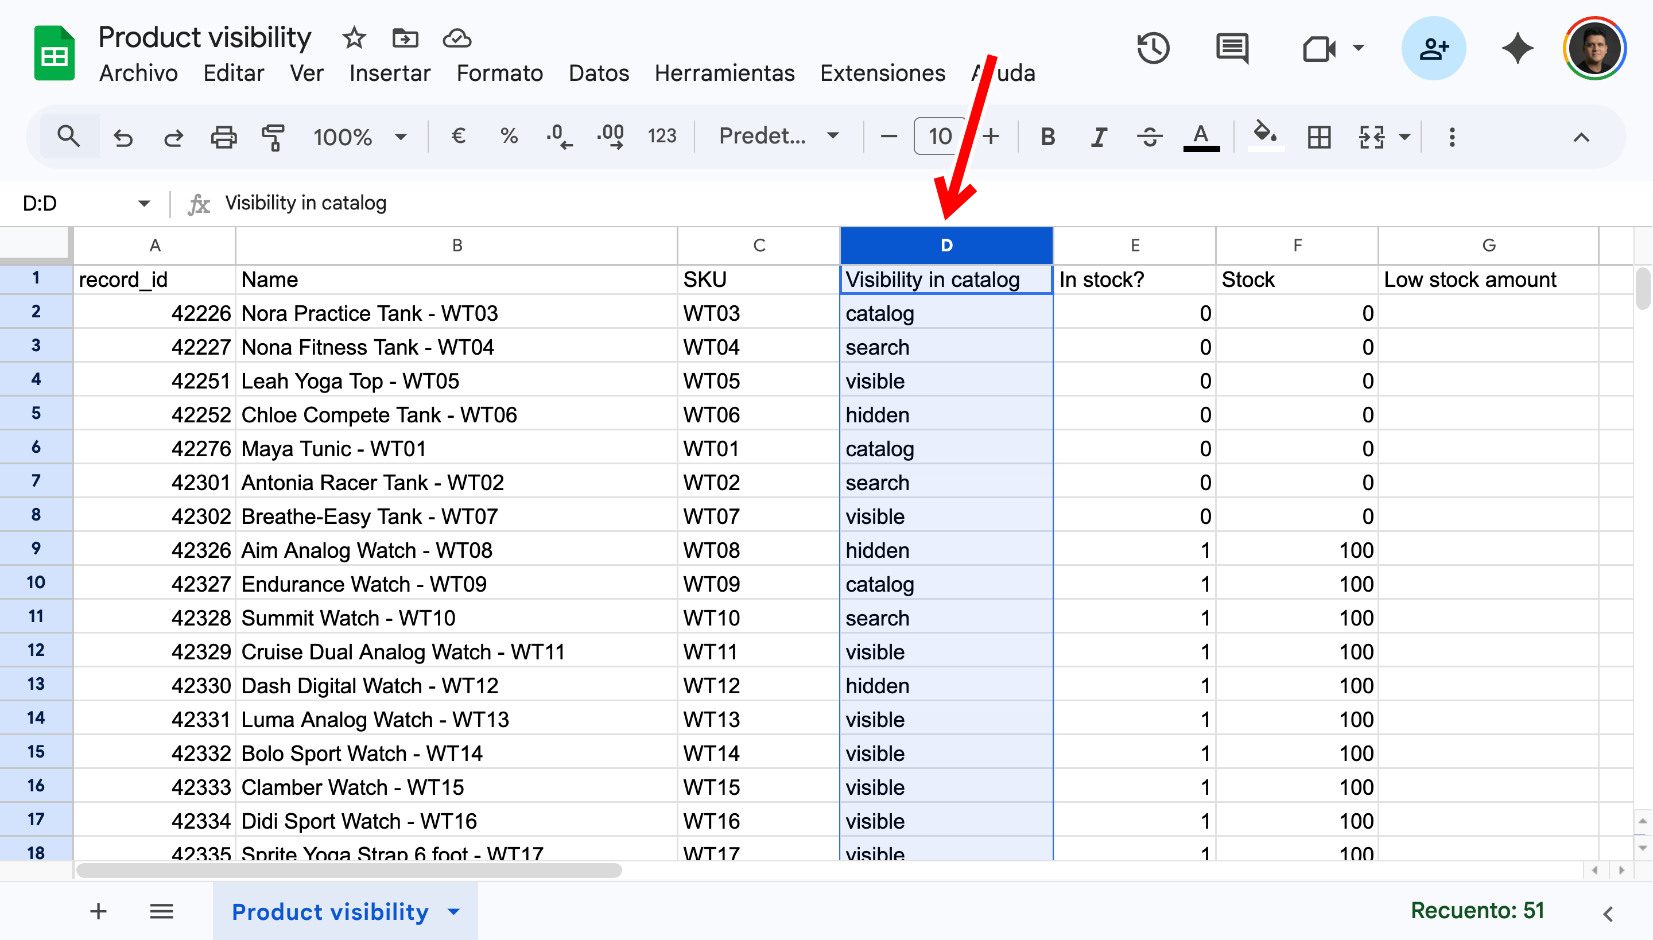Click the Gemini sparkle icon
1653x940 pixels.
[1517, 48]
